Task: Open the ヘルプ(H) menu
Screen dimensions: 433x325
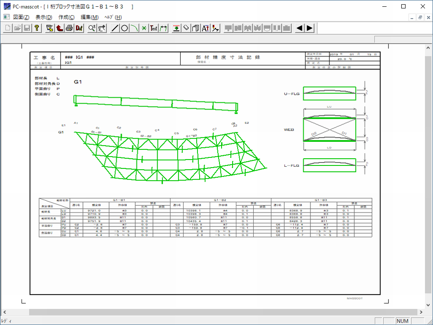Action: (113, 17)
